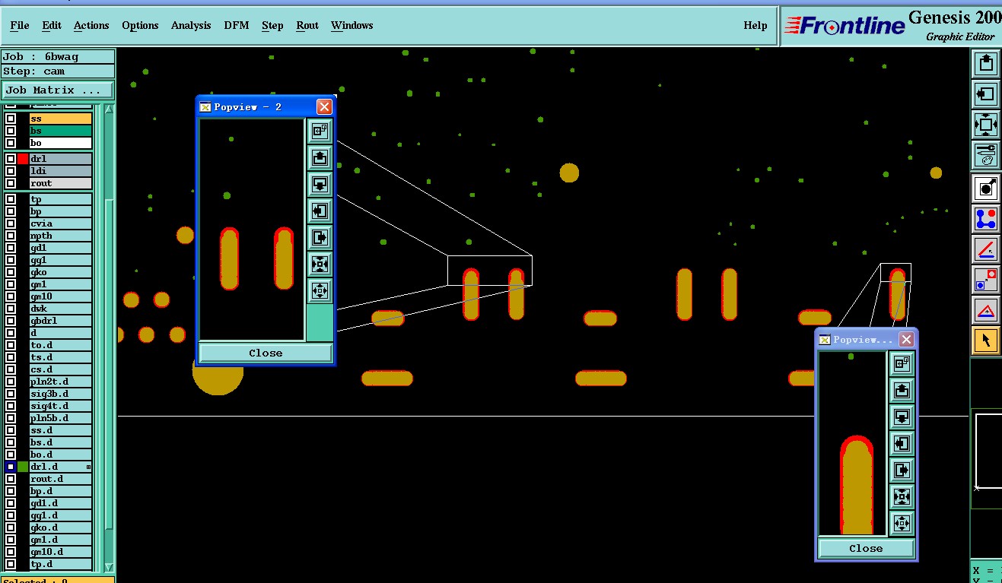Open the Step menu

[x=272, y=25]
